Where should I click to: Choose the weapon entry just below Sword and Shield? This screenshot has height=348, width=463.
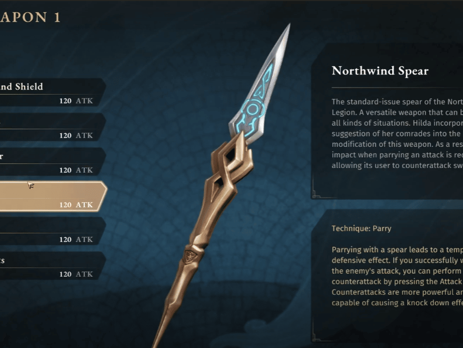[x=53, y=127]
